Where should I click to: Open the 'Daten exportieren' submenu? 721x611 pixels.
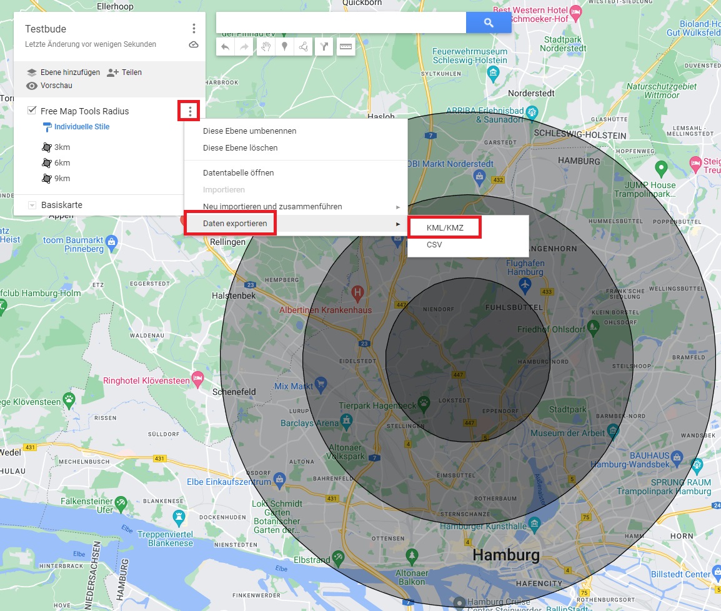click(x=296, y=224)
